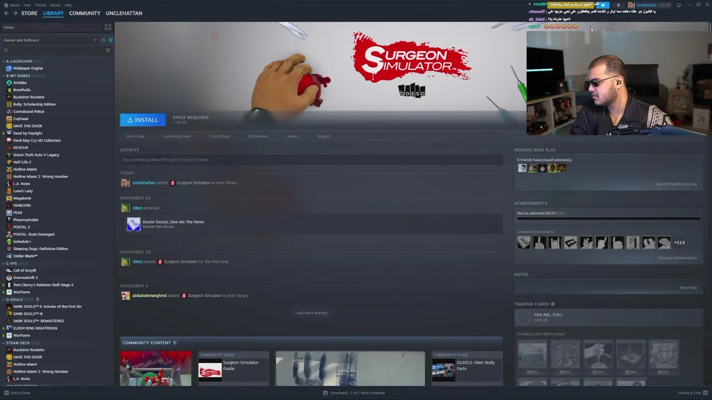Screen dimensions: 712x400
Task: Open Half-Life 2 library entry
Action: [x=22, y=162]
